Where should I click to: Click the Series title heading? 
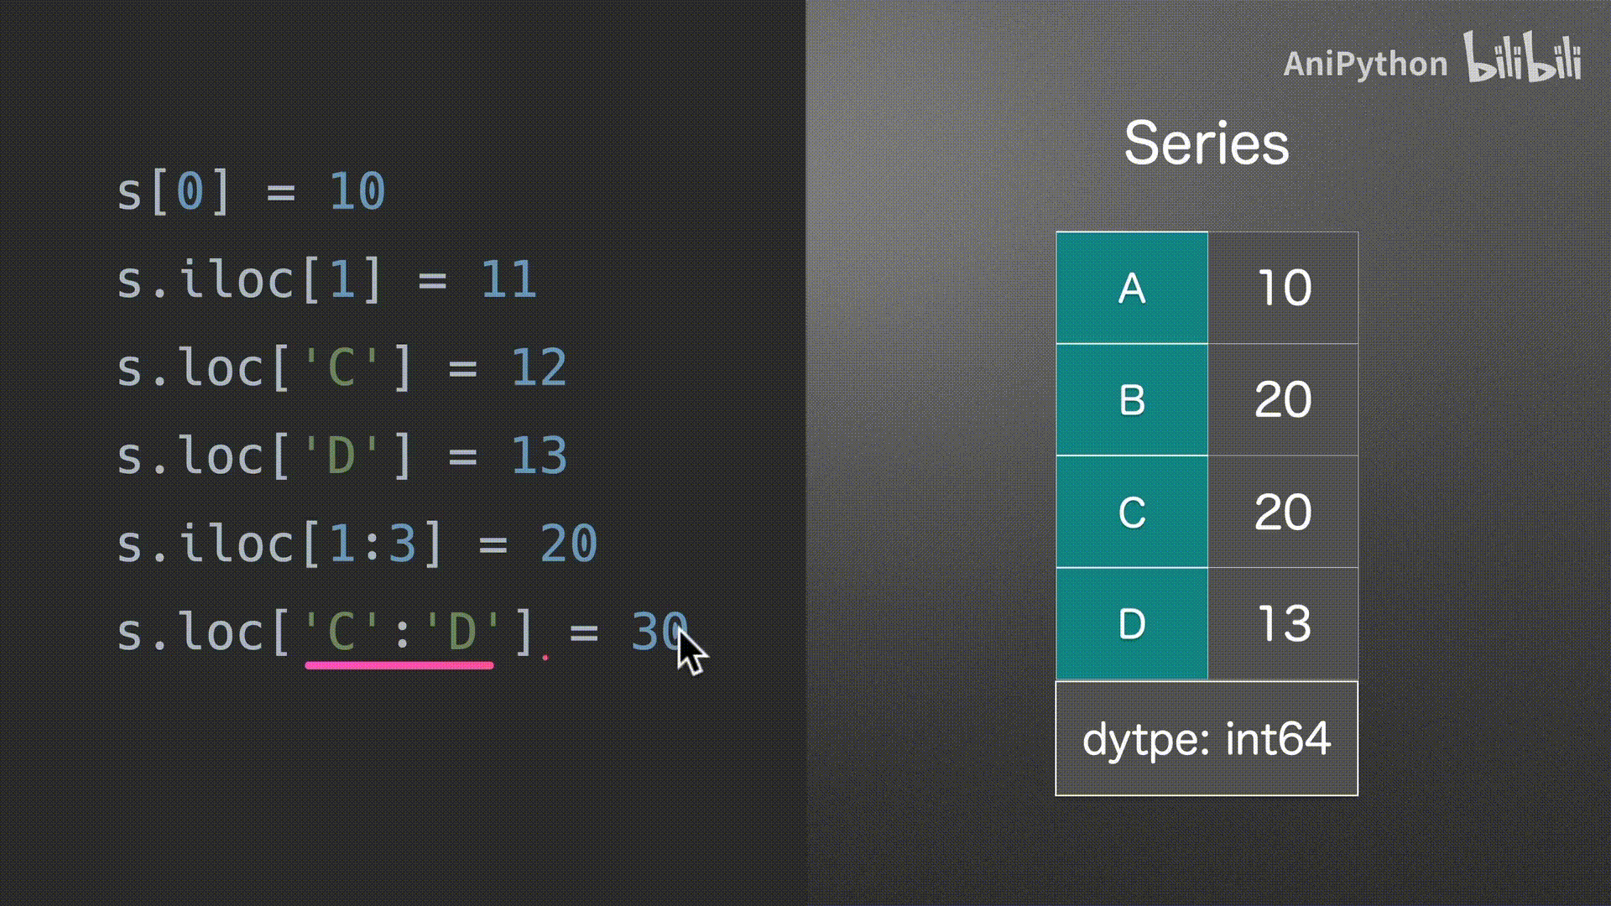[x=1206, y=143]
